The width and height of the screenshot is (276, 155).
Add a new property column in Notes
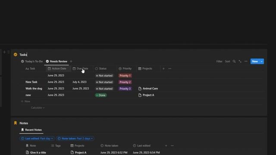coord(166,146)
